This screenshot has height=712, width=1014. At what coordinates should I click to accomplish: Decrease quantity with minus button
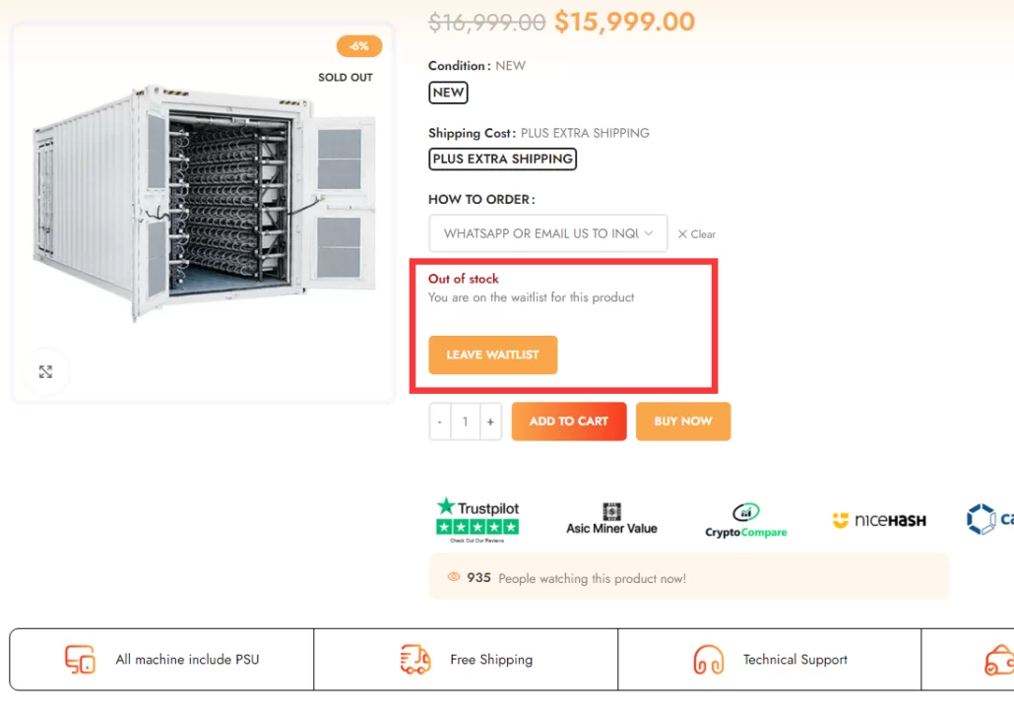click(x=440, y=421)
